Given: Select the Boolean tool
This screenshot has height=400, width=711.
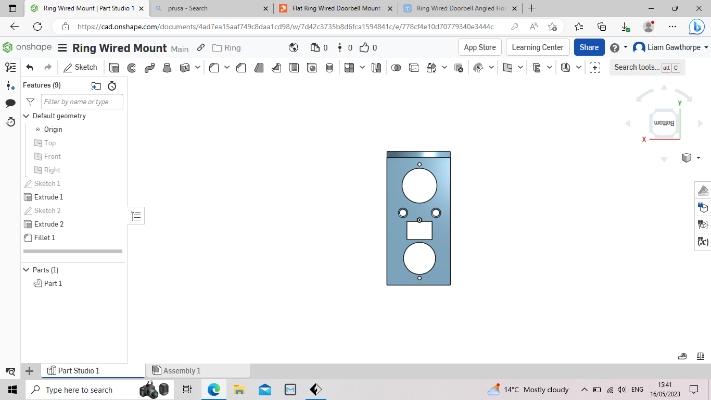Looking at the screenshot, I should pyautogui.click(x=396, y=68).
